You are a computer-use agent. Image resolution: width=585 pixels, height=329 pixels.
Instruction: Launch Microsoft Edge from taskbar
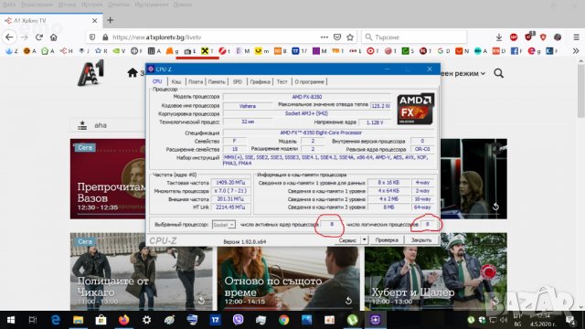(x=56, y=320)
